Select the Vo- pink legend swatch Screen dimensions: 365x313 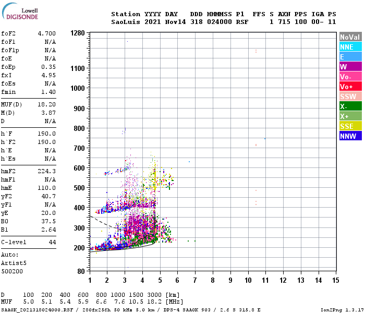350,77
